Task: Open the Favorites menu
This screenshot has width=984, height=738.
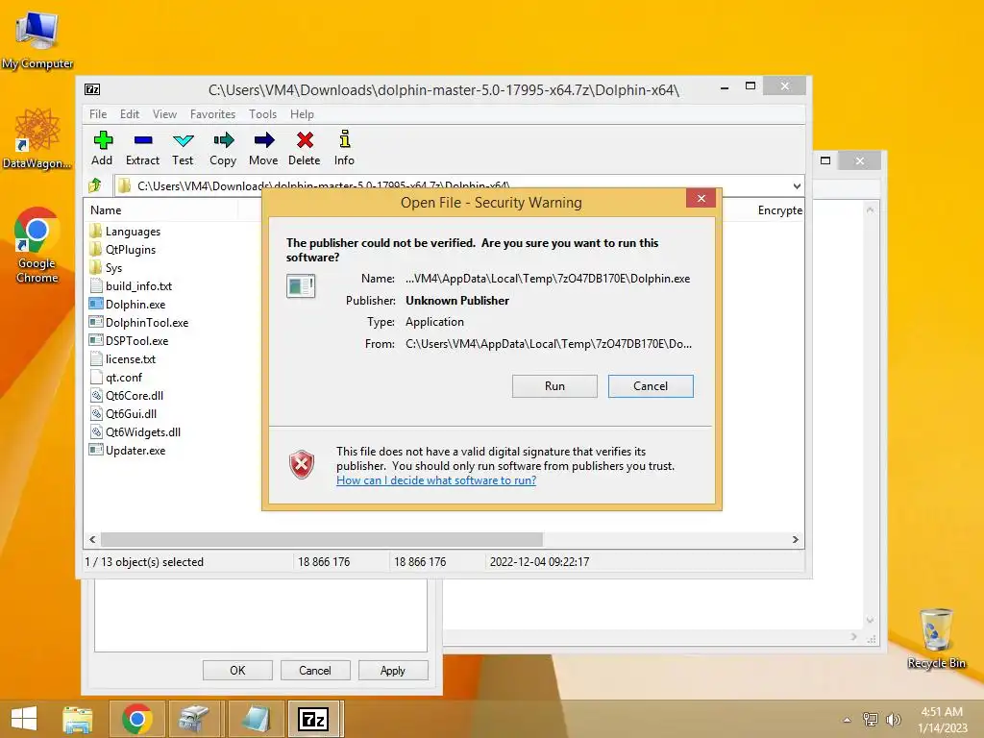Action: 212,114
